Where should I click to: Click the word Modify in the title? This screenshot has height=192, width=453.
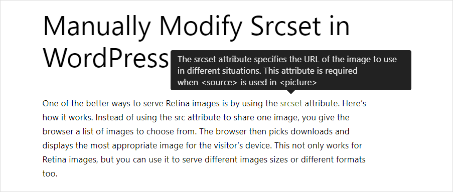coord(201,26)
